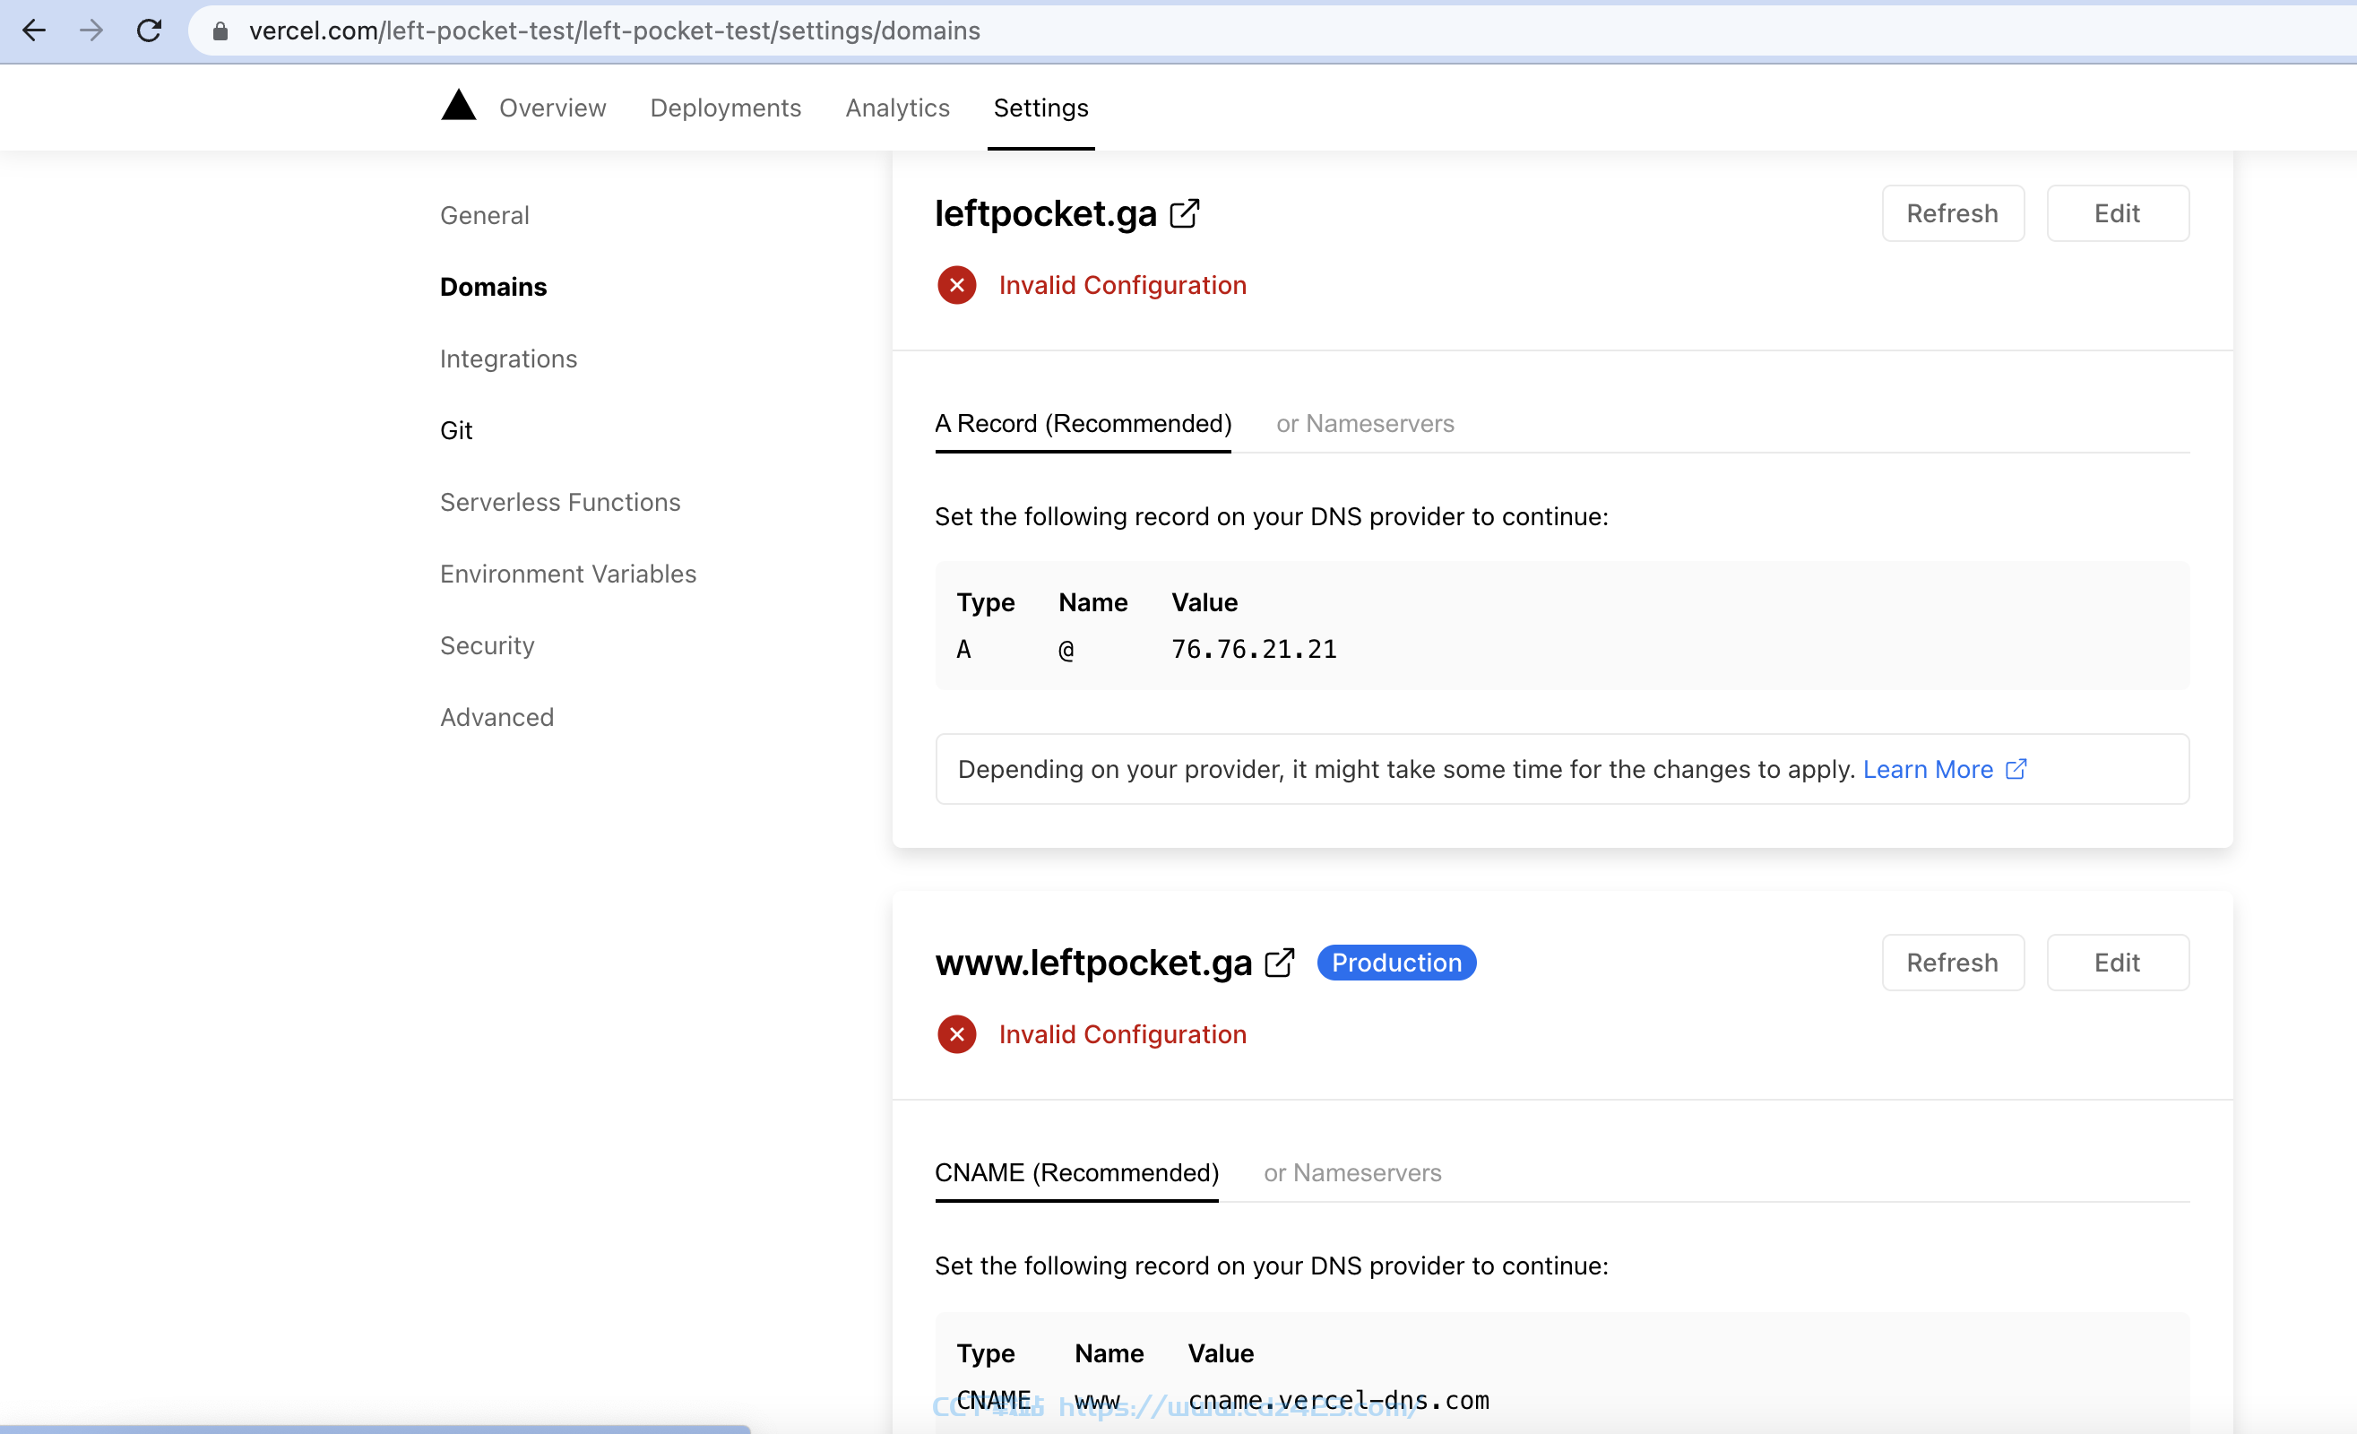Refresh the leftpocket.ga domain
Screen dimensions: 2357x1434
click(1953, 213)
